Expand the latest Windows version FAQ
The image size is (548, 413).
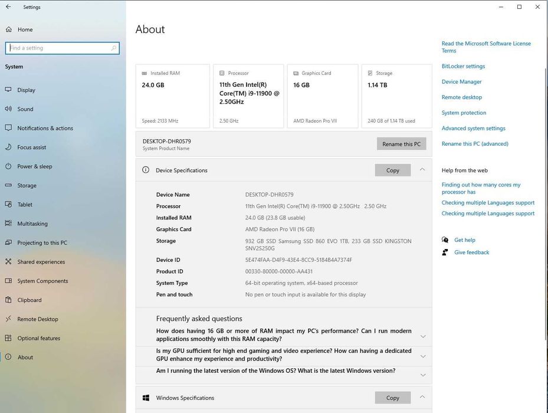click(423, 375)
